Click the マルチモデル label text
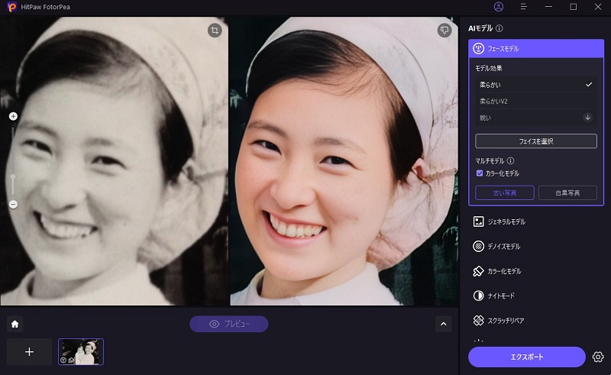611x375 pixels. click(x=490, y=161)
